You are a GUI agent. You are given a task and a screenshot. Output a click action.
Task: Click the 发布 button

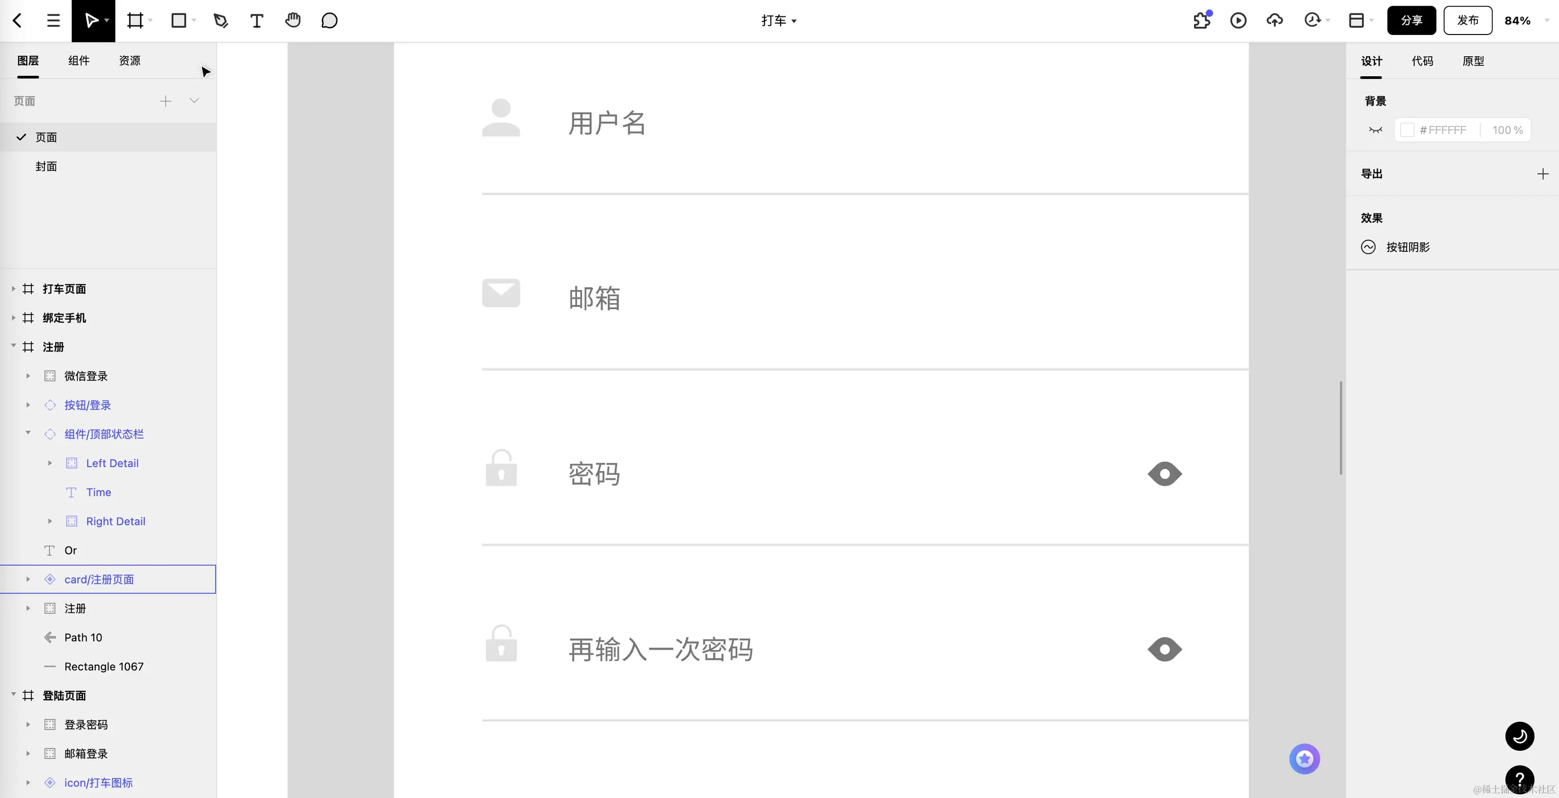point(1468,21)
